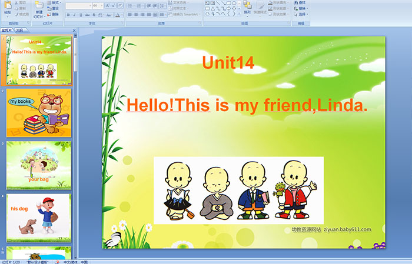Open the Columns dropdown
This screenshot has width=412, height=264.
(x=162, y=15)
